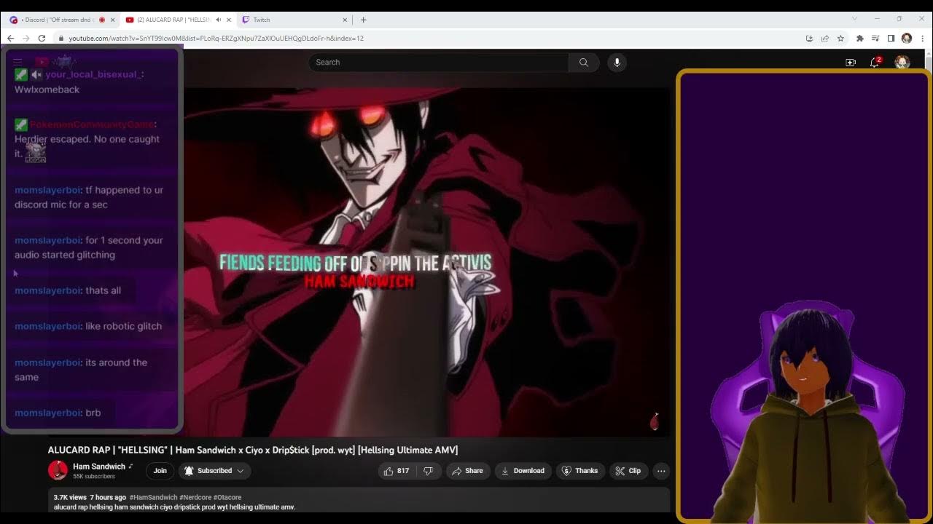Dislike the video
This screenshot has width=933, height=524.
click(429, 471)
